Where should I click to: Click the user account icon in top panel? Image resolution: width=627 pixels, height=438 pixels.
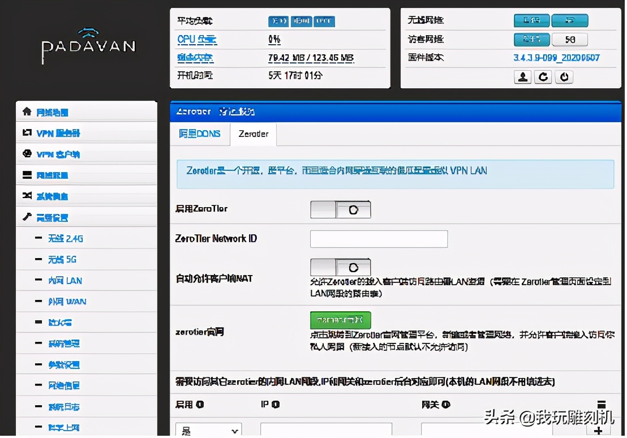click(522, 76)
